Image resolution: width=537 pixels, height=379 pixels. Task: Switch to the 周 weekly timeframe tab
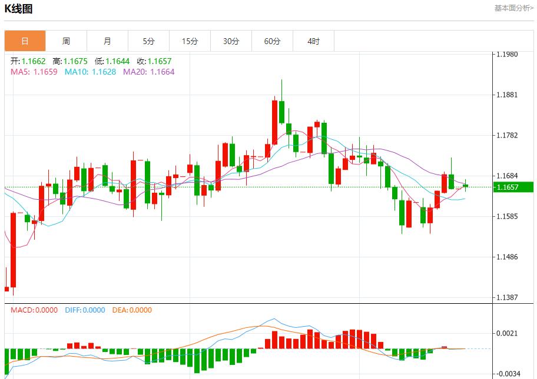click(65, 41)
